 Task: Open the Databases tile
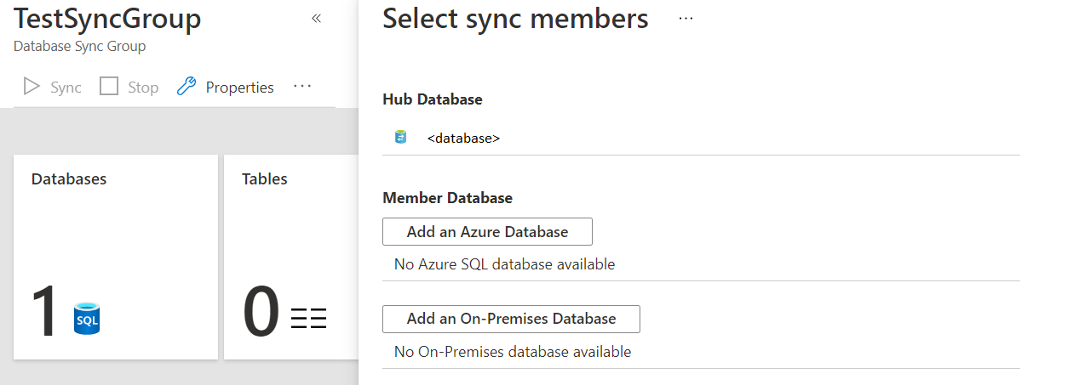click(116, 257)
